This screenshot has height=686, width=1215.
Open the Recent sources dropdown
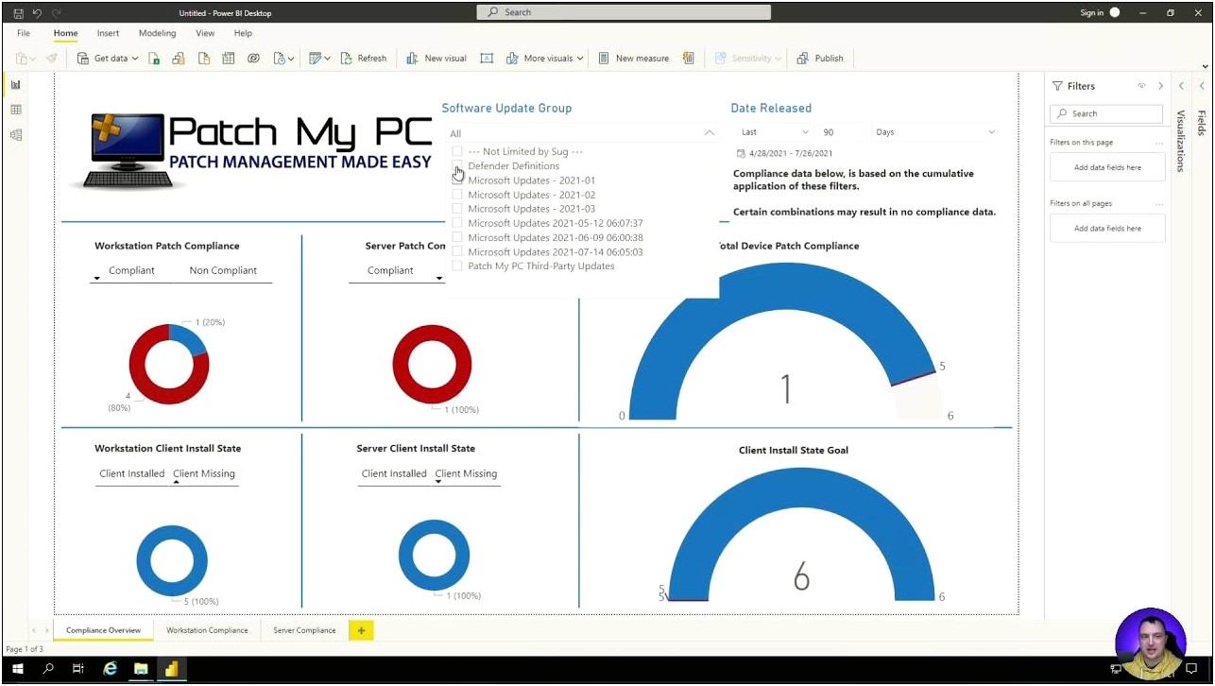(x=283, y=59)
